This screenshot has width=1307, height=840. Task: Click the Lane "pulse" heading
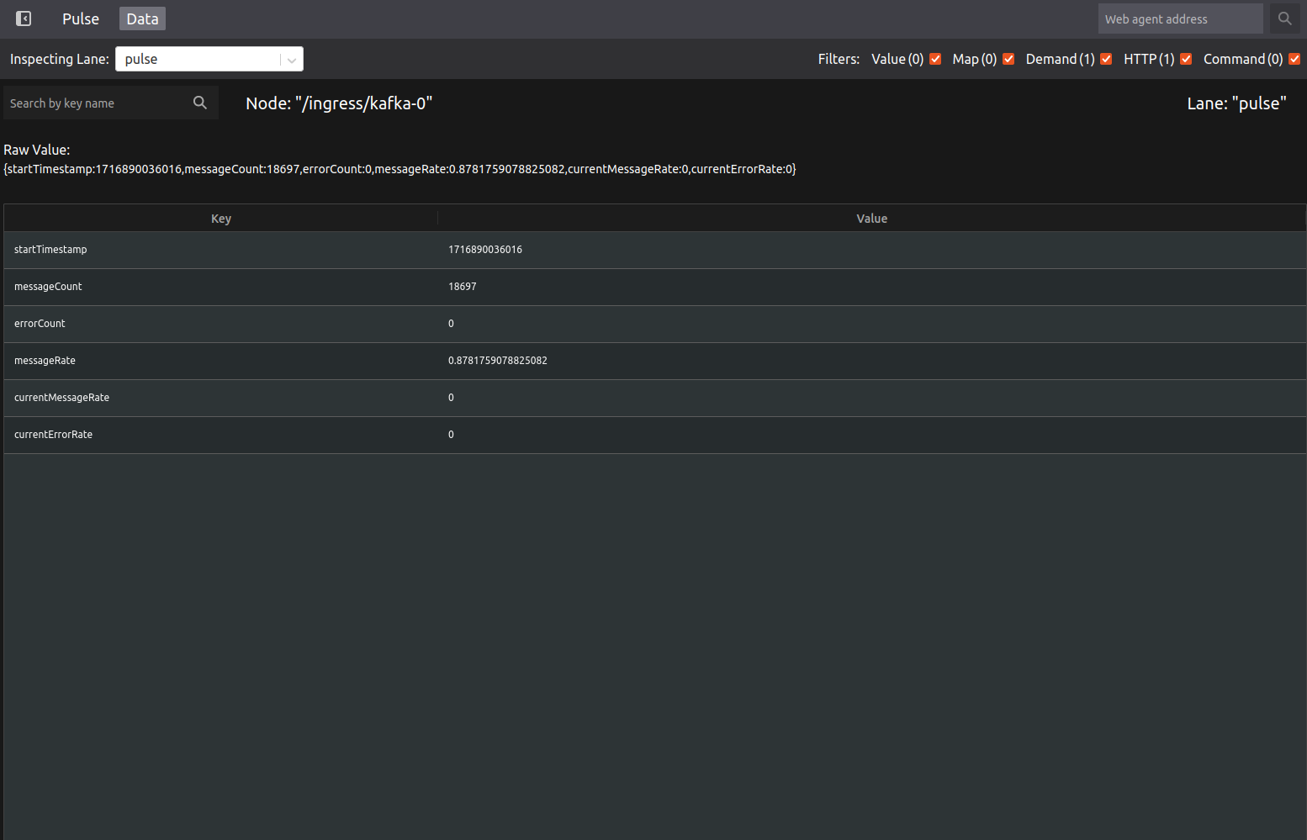coord(1236,103)
